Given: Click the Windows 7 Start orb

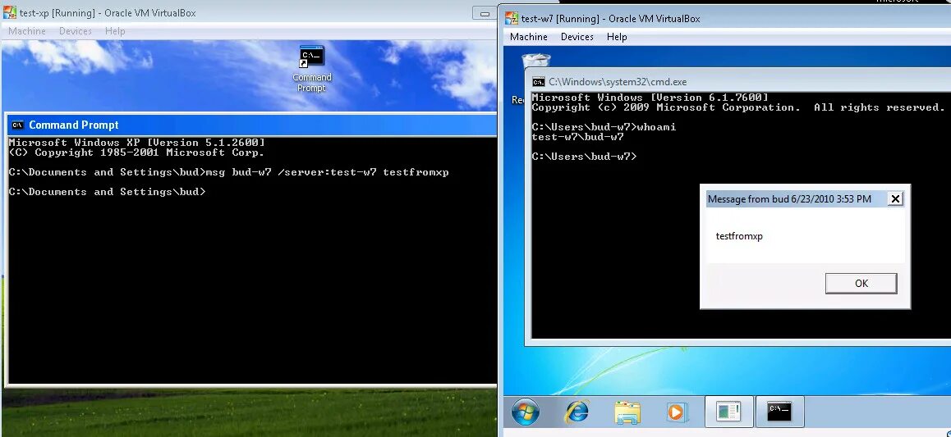Looking at the screenshot, I should point(526,412).
